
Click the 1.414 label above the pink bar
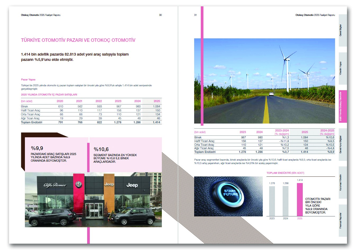click(300, 180)
